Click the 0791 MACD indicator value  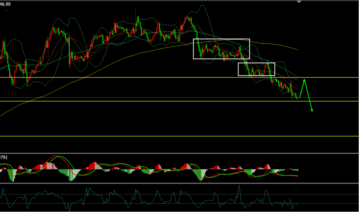click(4, 157)
